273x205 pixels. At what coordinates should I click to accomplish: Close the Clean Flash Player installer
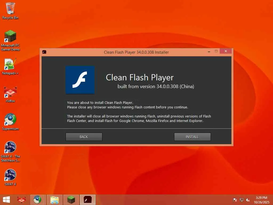coord(226,51)
